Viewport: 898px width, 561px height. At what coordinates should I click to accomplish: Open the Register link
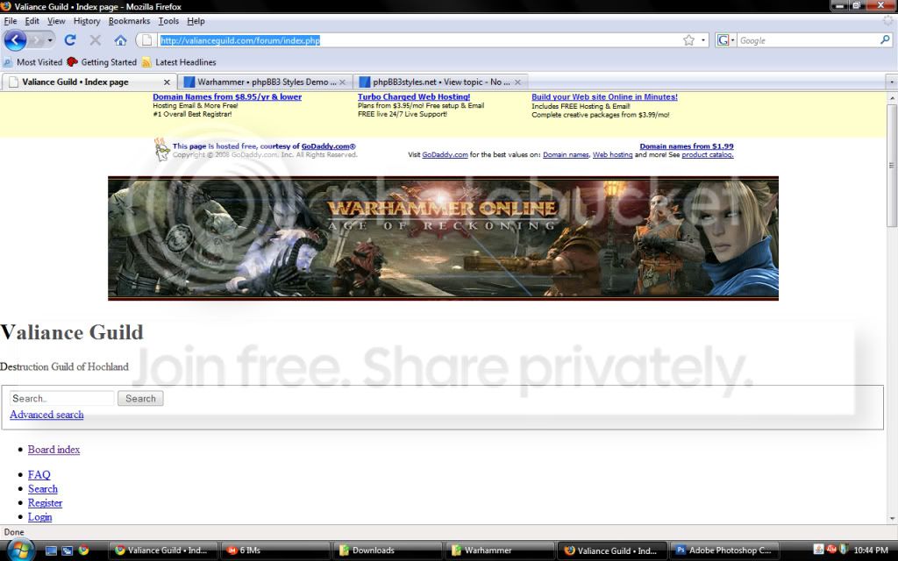[45, 503]
